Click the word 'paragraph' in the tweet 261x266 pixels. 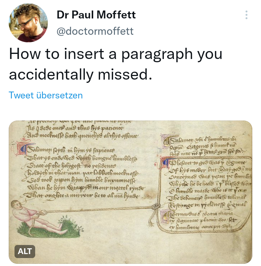coord(157,54)
